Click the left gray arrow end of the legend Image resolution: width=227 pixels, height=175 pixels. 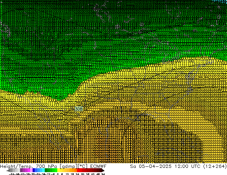click(8, 171)
